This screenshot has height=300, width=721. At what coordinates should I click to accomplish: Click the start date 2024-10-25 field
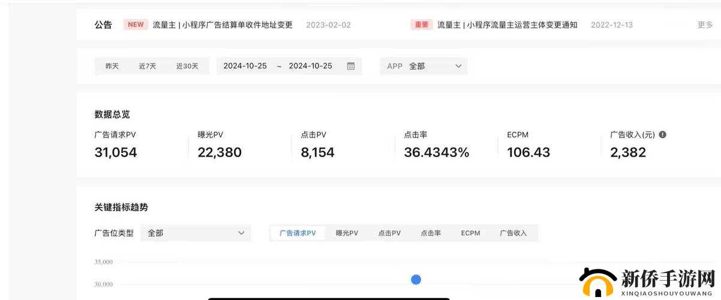pos(245,66)
